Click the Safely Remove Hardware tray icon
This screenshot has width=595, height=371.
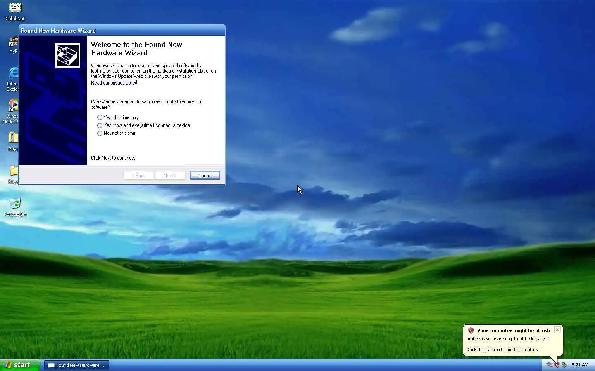564,365
